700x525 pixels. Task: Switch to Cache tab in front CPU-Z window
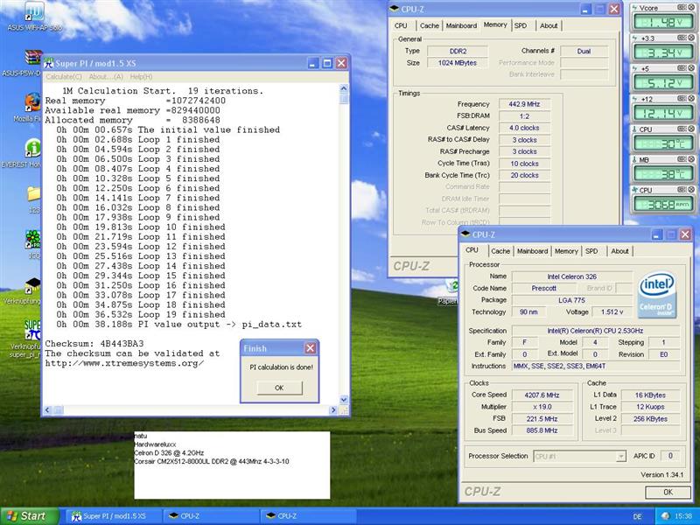pos(500,251)
